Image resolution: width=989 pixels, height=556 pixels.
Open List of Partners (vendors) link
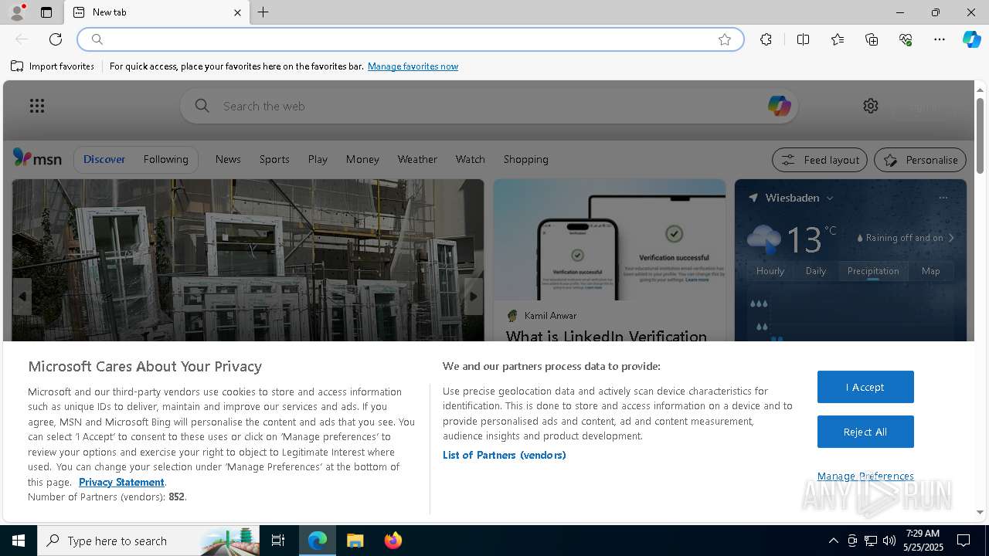pyautogui.click(x=505, y=455)
